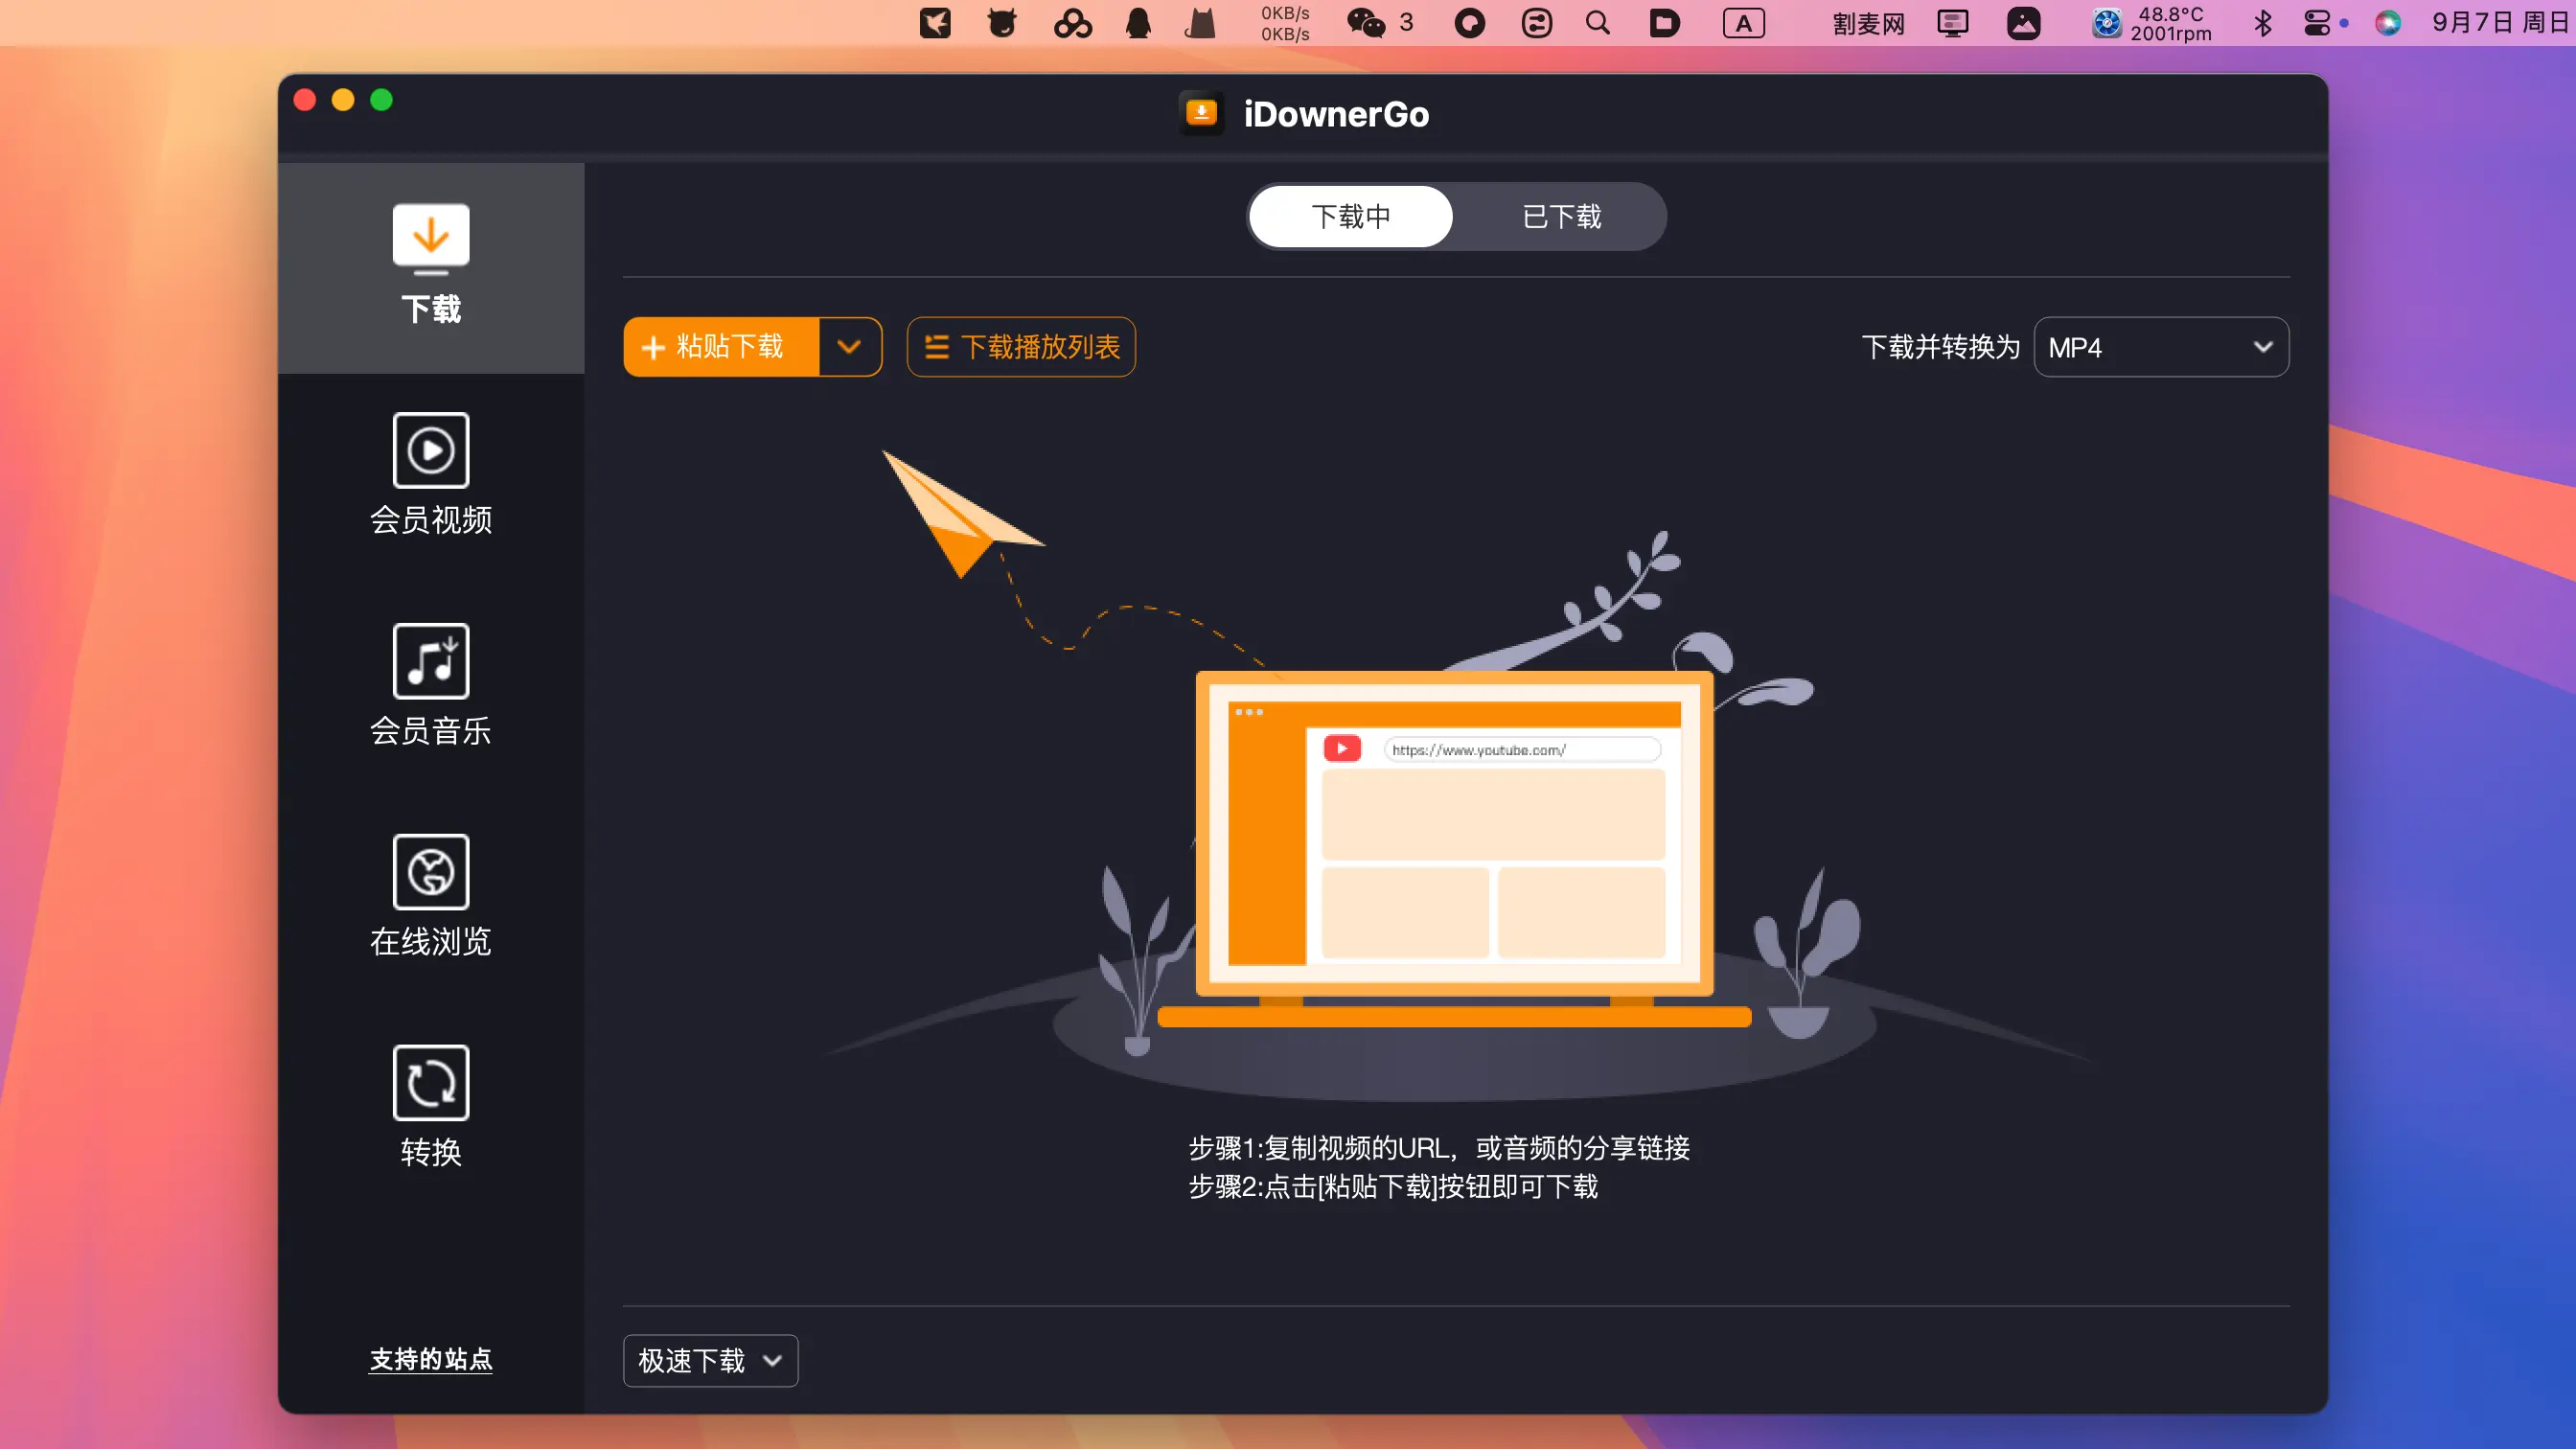Open the 支持的站点 supported sites link
Screen dimensions: 2576x1449
[x=430, y=1359]
